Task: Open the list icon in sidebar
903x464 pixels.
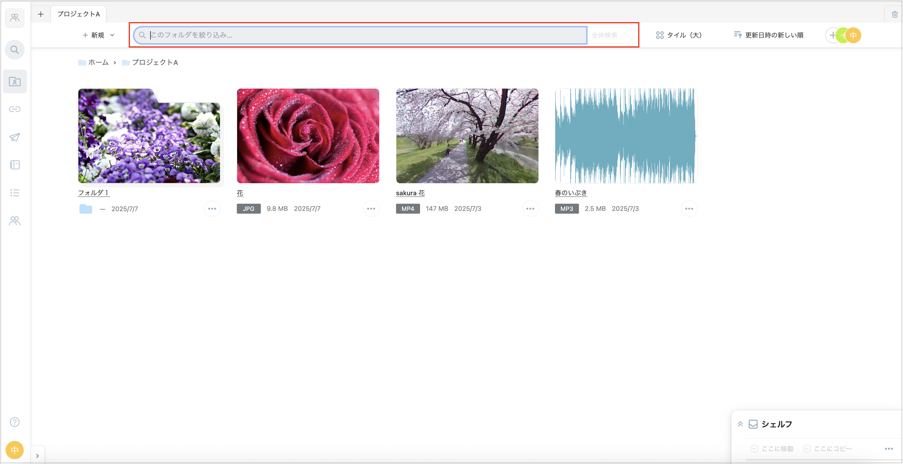Action: click(x=14, y=193)
